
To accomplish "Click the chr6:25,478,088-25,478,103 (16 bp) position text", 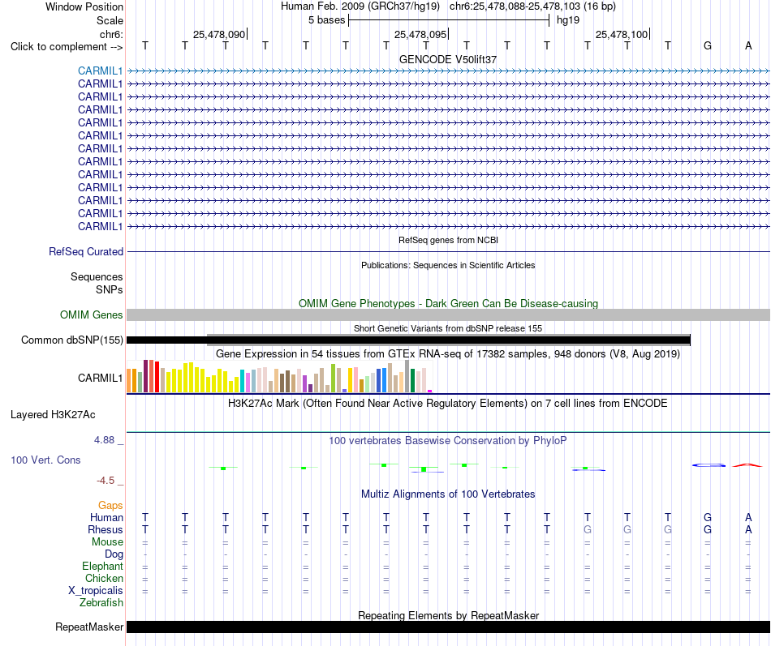I will tap(532, 6).
